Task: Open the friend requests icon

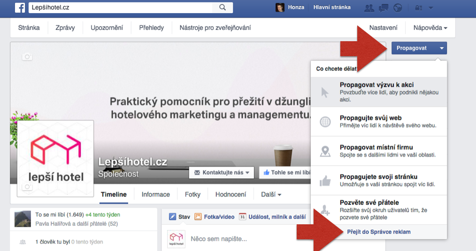Action: click(x=369, y=8)
